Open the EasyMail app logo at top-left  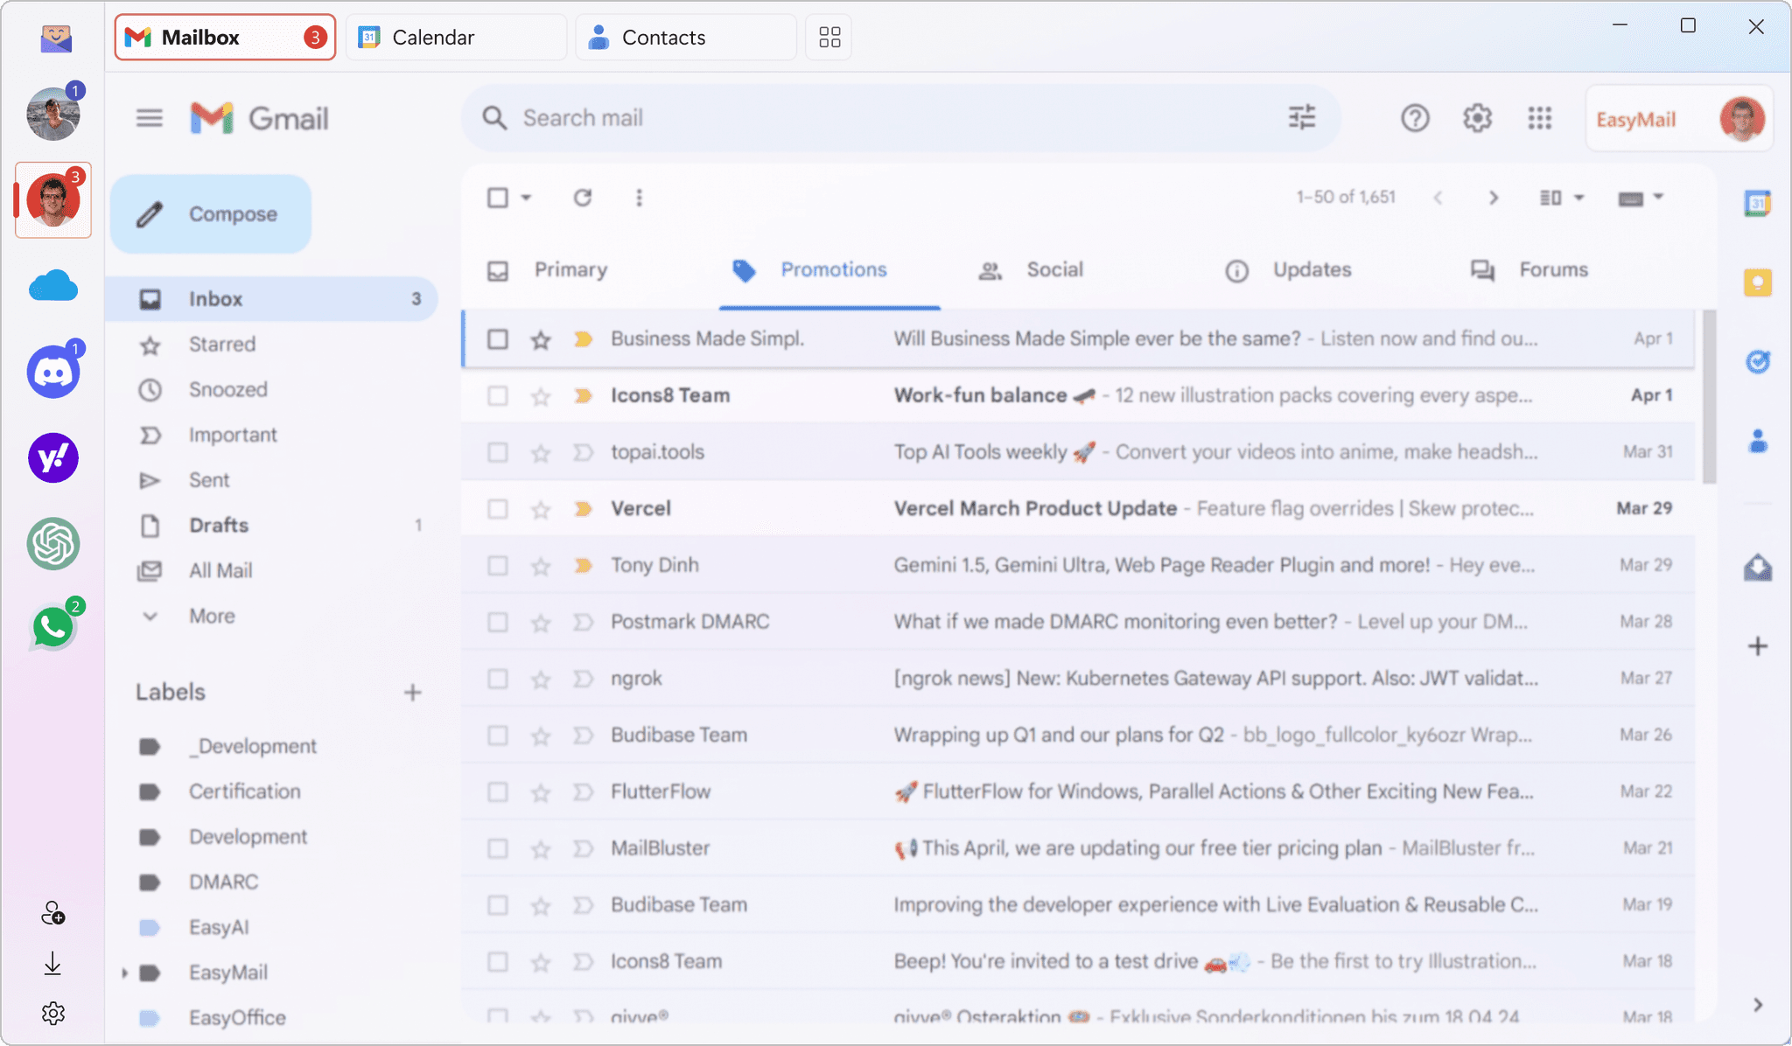(56, 38)
